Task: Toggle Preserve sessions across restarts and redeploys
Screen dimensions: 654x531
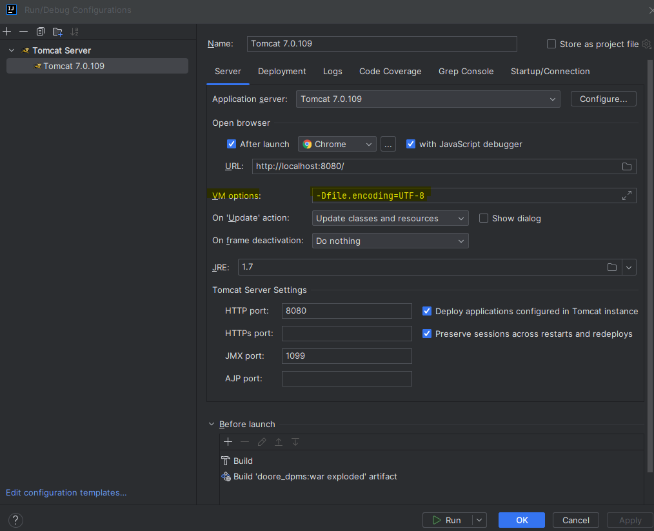Action: click(427, 334)
